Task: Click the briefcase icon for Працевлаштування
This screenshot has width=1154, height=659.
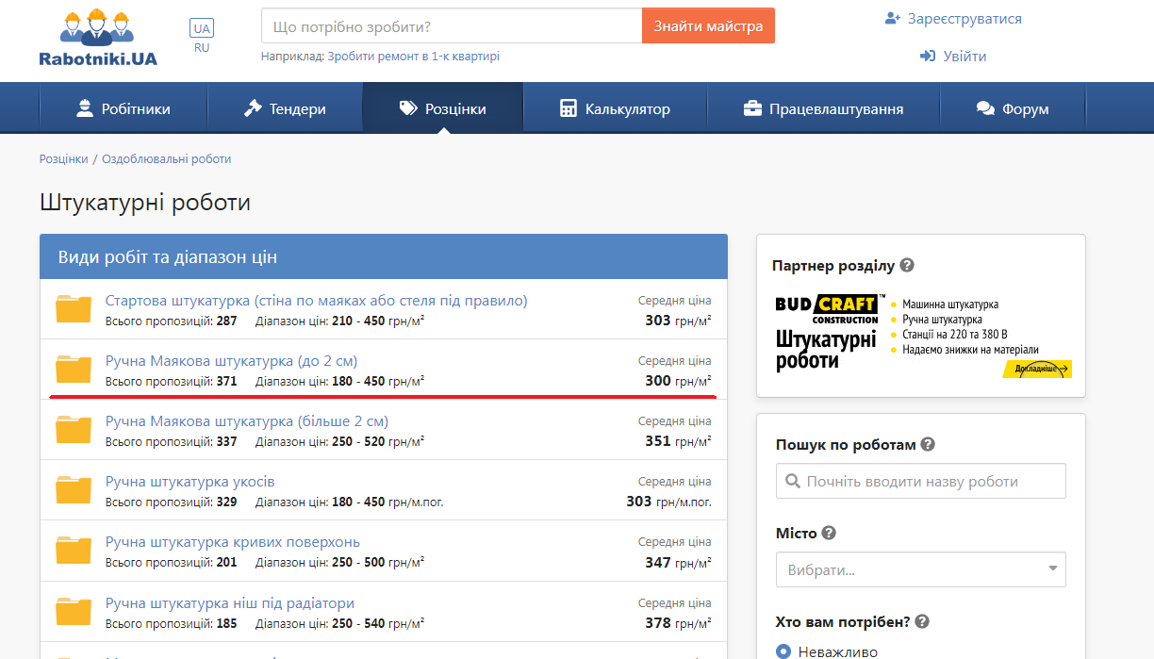Action: 752,108
